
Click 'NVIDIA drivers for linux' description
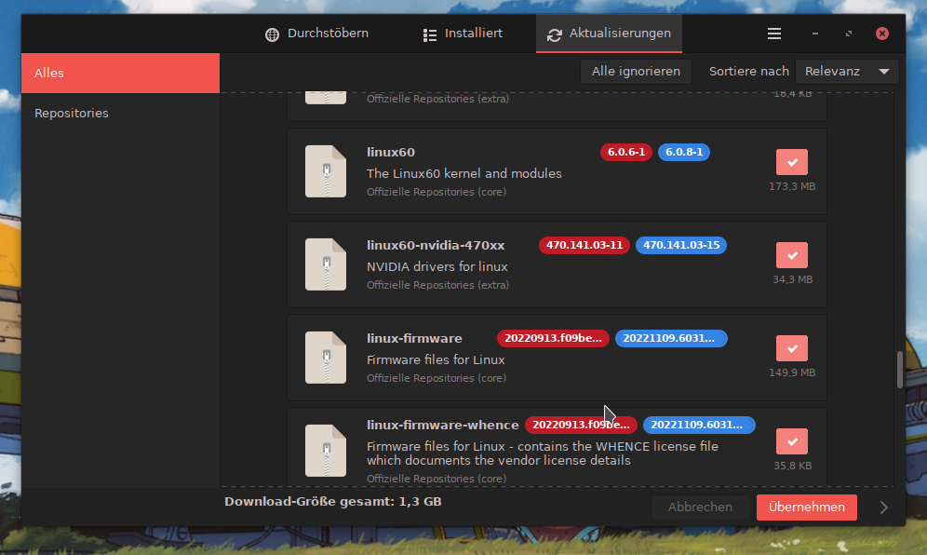pos(437,267)
